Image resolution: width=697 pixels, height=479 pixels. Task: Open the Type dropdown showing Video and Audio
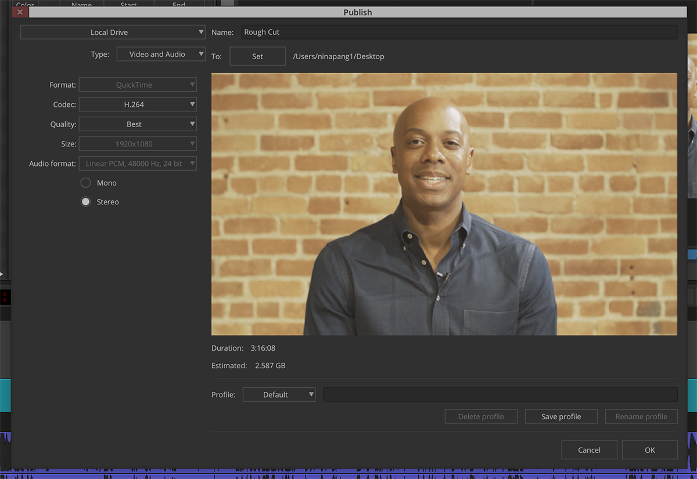pos(161,53)
